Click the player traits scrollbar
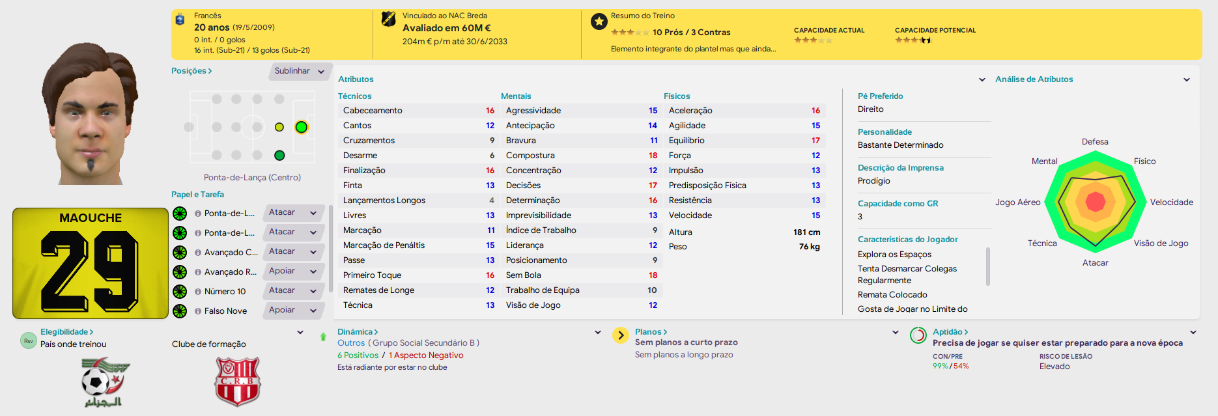The image size is (1218, 416). point(988,266)
